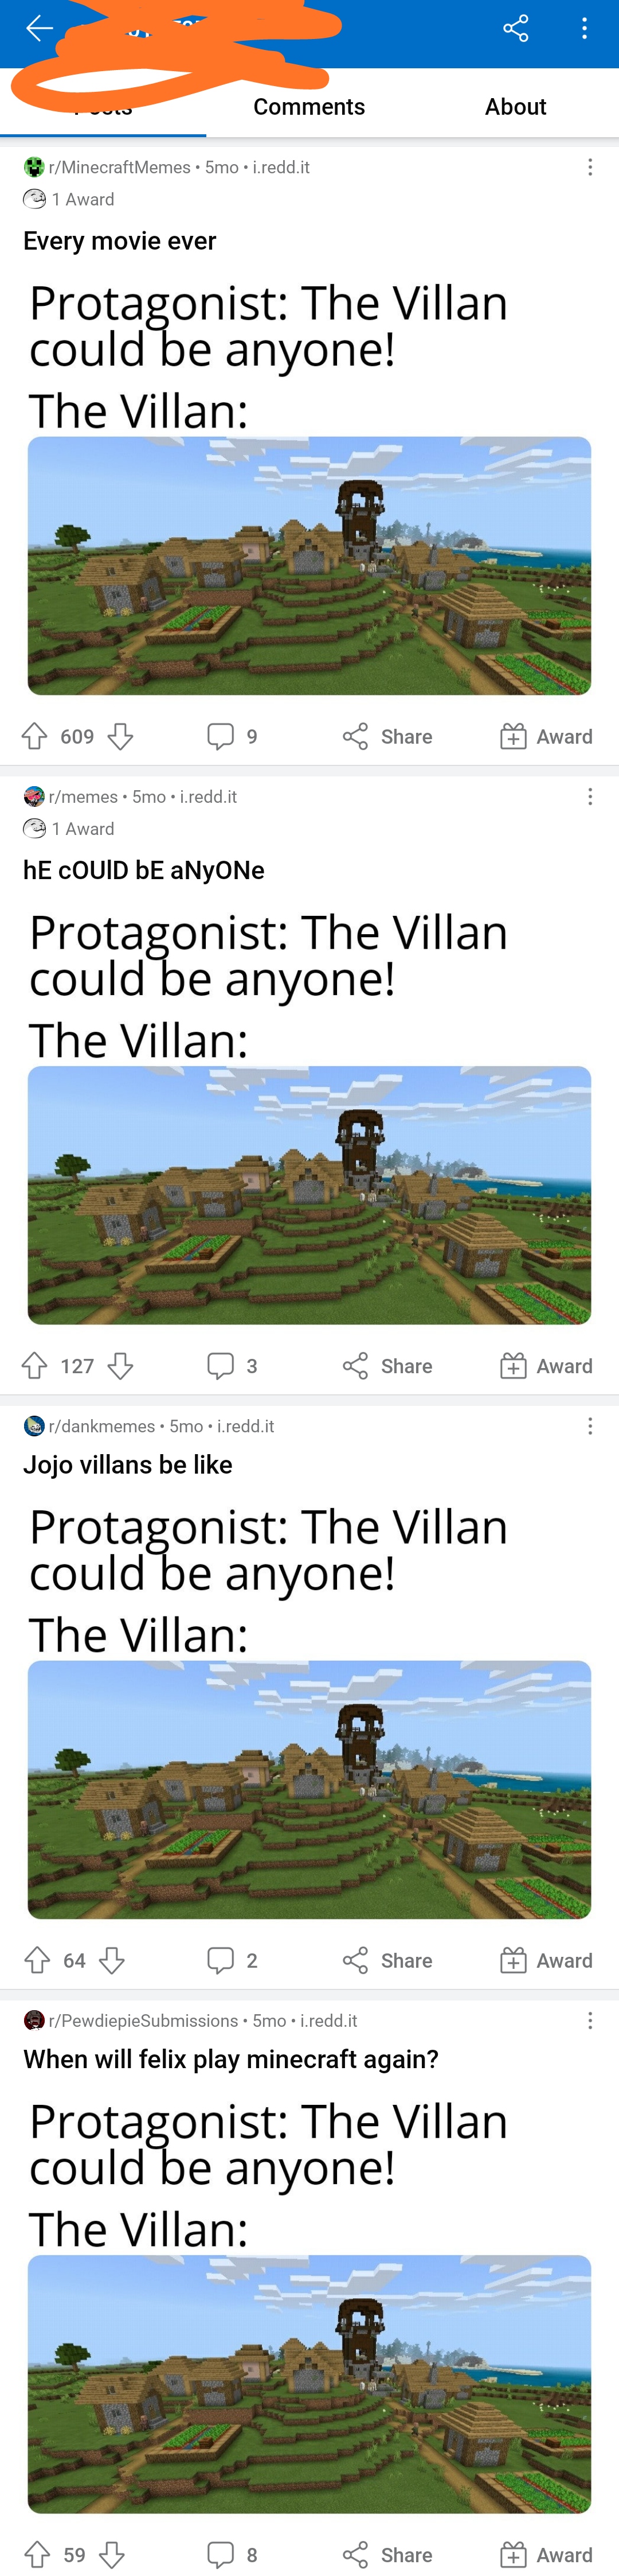Screen dimensions: 619x2576
Task: Upvote the 'hE cOUlD bE aNyONe' post
Action: (x=35, y=1366)
